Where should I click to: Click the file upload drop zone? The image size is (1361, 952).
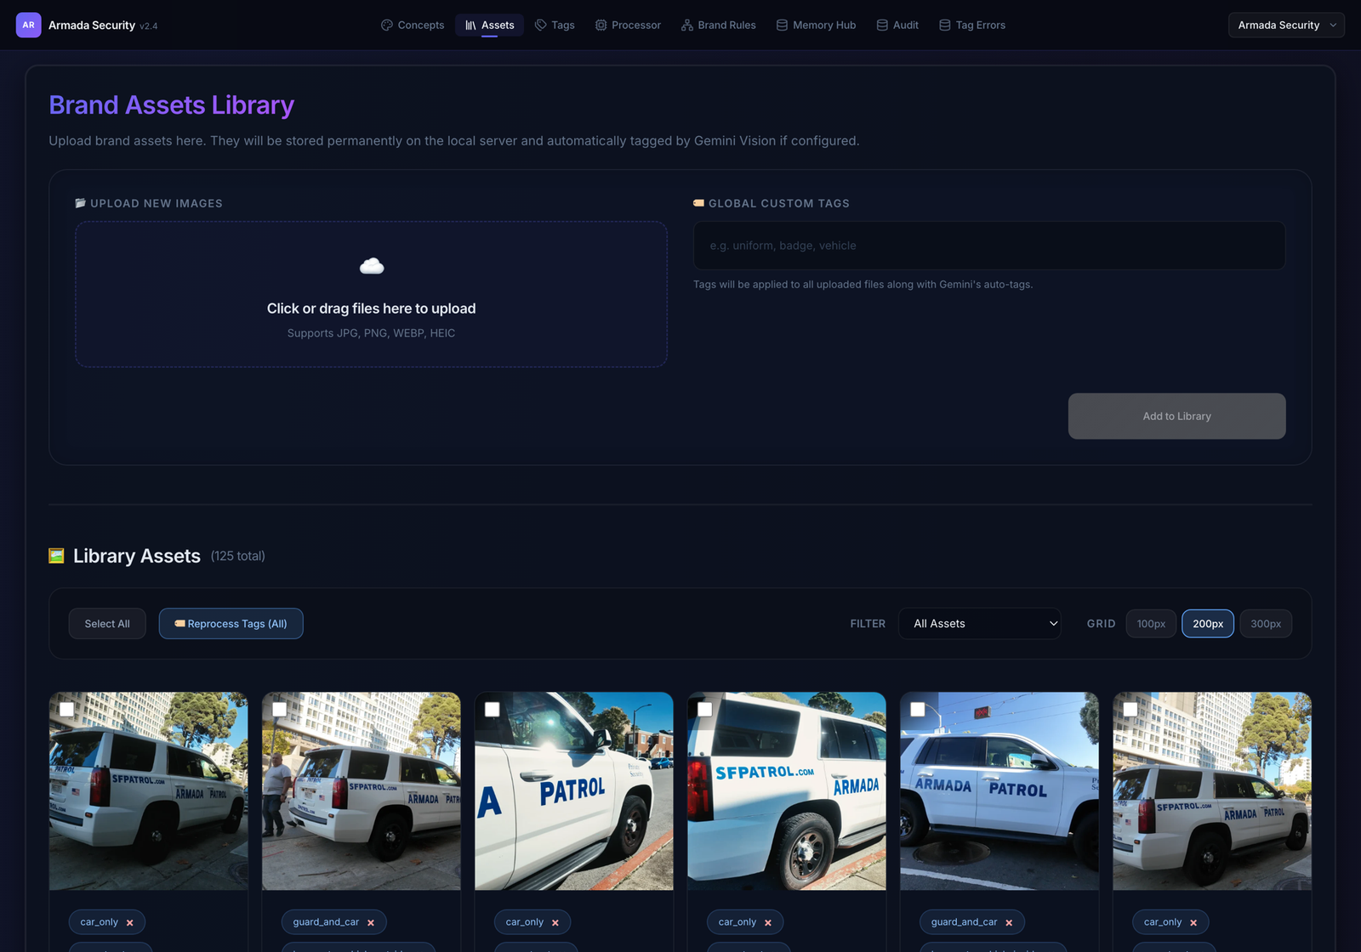(371, 294)
